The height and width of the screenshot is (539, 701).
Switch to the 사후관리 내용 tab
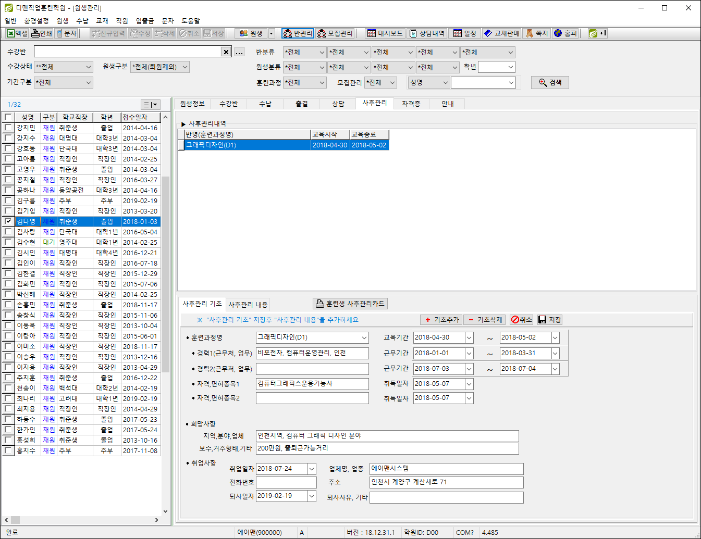coord(248,305)
